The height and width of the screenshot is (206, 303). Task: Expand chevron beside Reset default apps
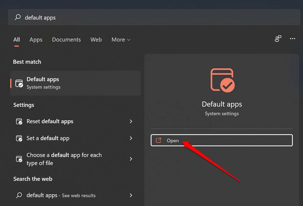[x=131, y=121]
